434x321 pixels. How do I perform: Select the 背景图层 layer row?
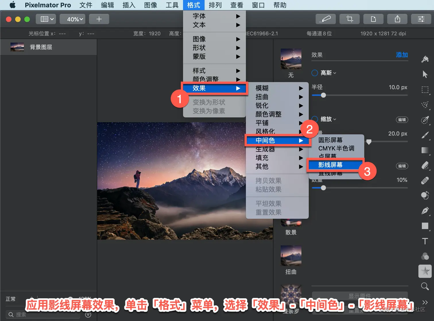coord(49,47)
